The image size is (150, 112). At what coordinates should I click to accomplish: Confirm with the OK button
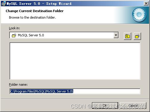[105, 105]
